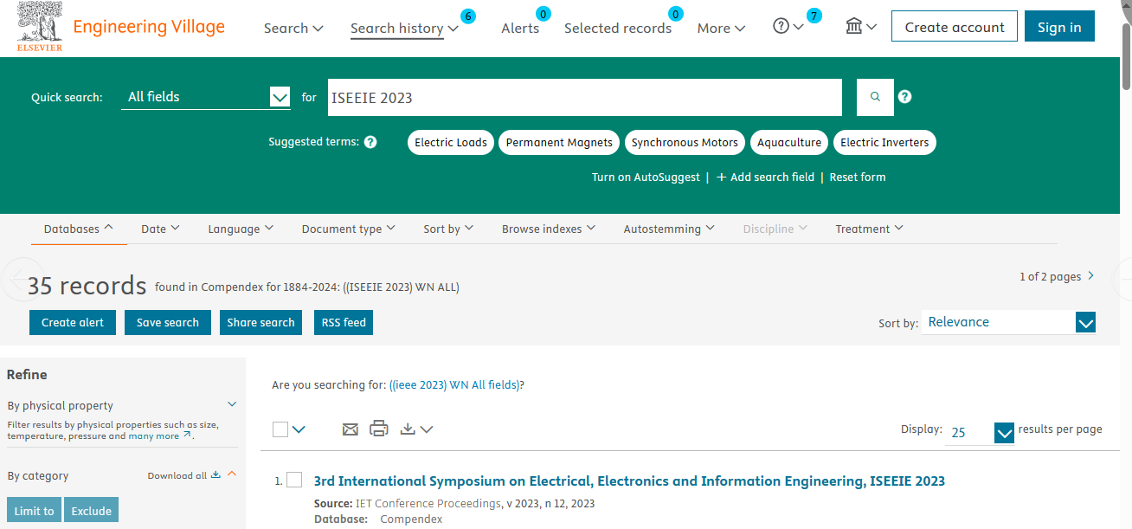Click the '1 of 2 pages' text

click(x=1051, y=276)
